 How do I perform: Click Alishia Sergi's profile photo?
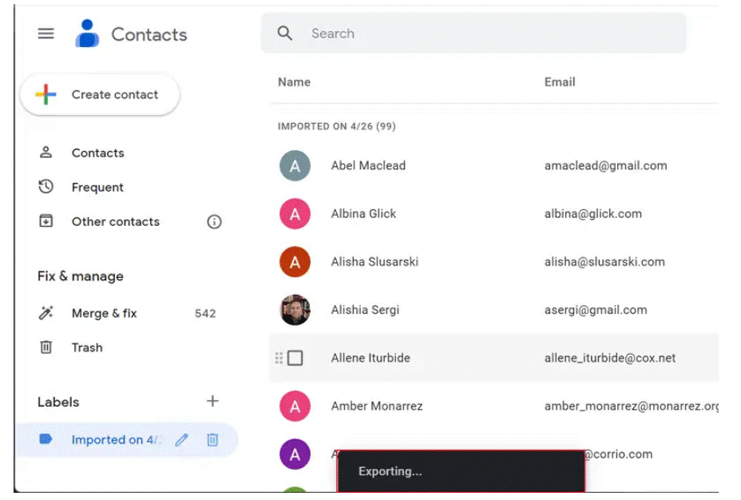pyautogui.click(x=295, y=310)
